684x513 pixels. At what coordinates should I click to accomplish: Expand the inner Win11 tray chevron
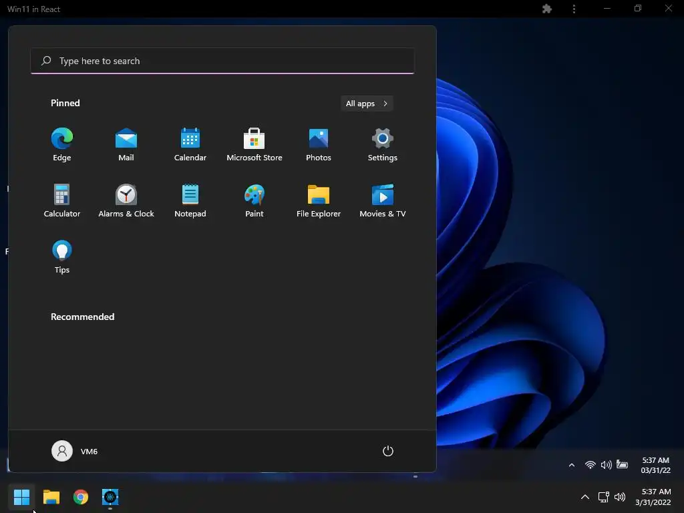click(x=572, y=465)
